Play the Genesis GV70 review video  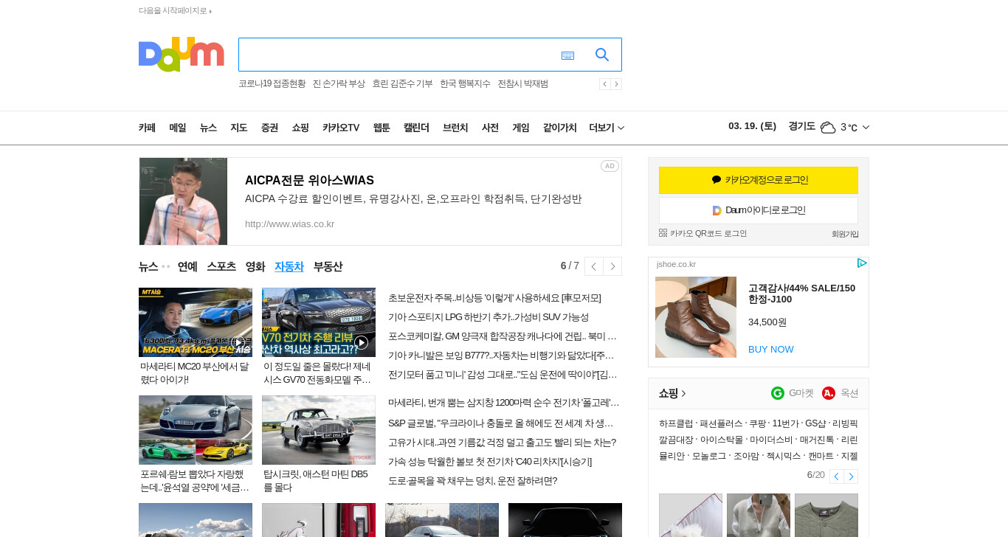pyautogui.click(x=319, y=322)
